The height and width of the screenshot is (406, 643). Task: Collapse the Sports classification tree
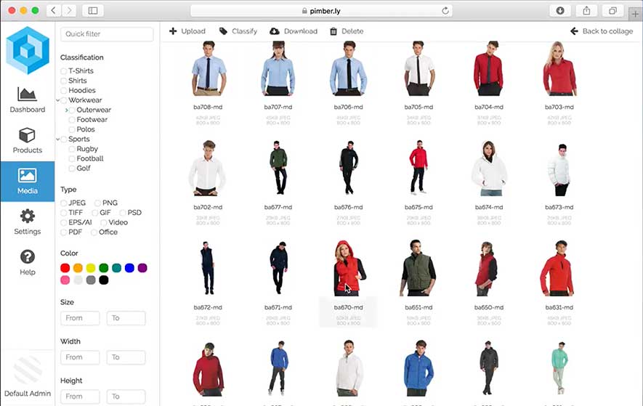click(x=57, y=139)
